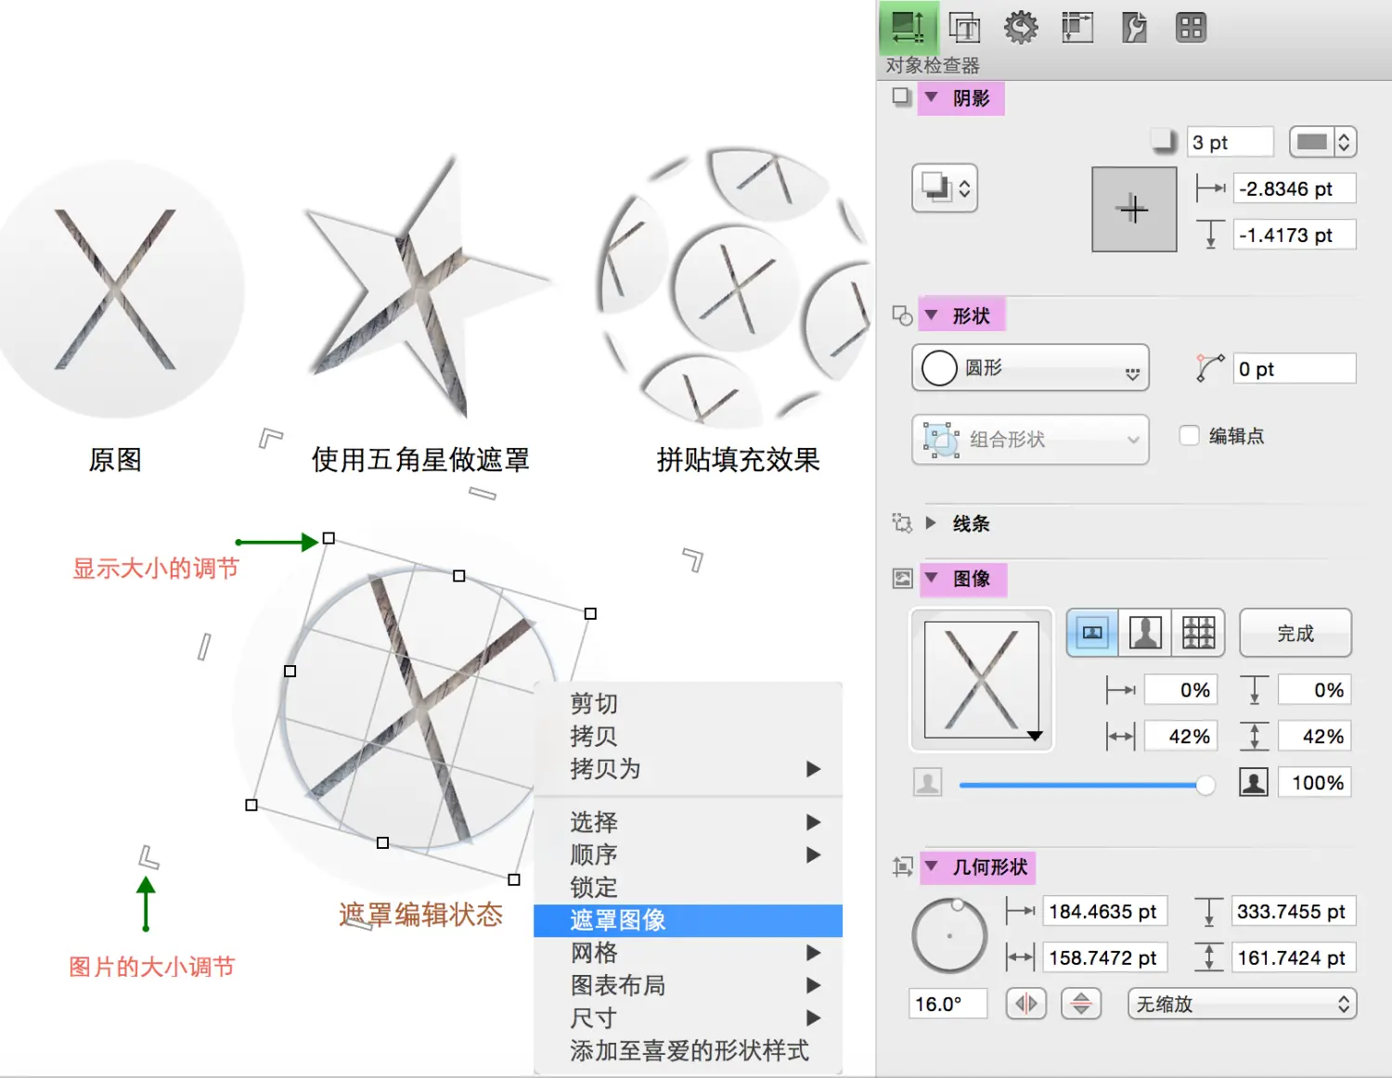This screenshot has width=1392, height=1078.
Task: Click the image section icon
Action: tap(902, 579)
